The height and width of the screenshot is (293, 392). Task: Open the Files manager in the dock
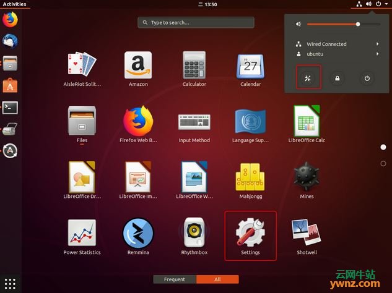(x=10, y=63)
